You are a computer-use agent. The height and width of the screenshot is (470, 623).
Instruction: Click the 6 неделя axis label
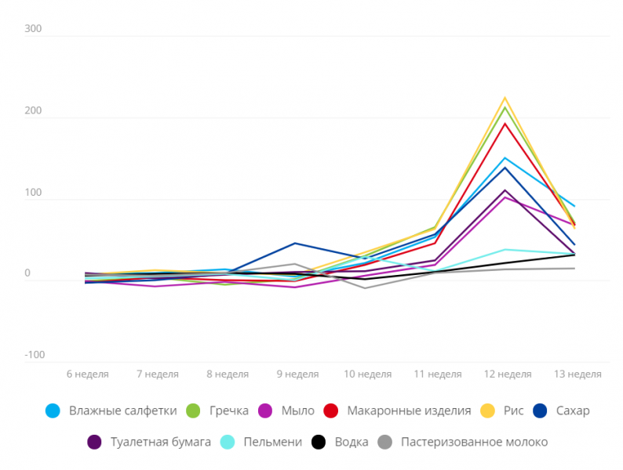click(88, 374)
